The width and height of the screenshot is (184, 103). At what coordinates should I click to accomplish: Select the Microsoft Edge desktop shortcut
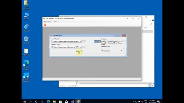pos(26,65)
